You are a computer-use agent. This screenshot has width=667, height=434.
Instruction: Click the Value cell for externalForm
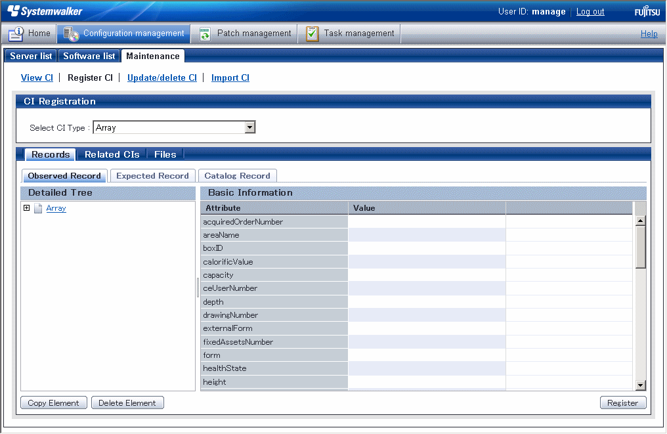coord(427,328)
